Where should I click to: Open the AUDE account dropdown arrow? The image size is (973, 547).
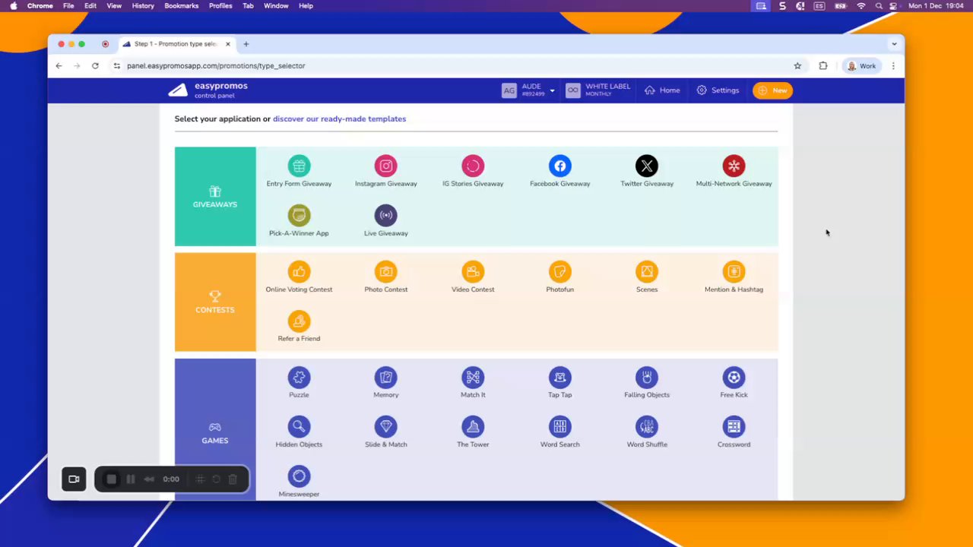(552, 90)
